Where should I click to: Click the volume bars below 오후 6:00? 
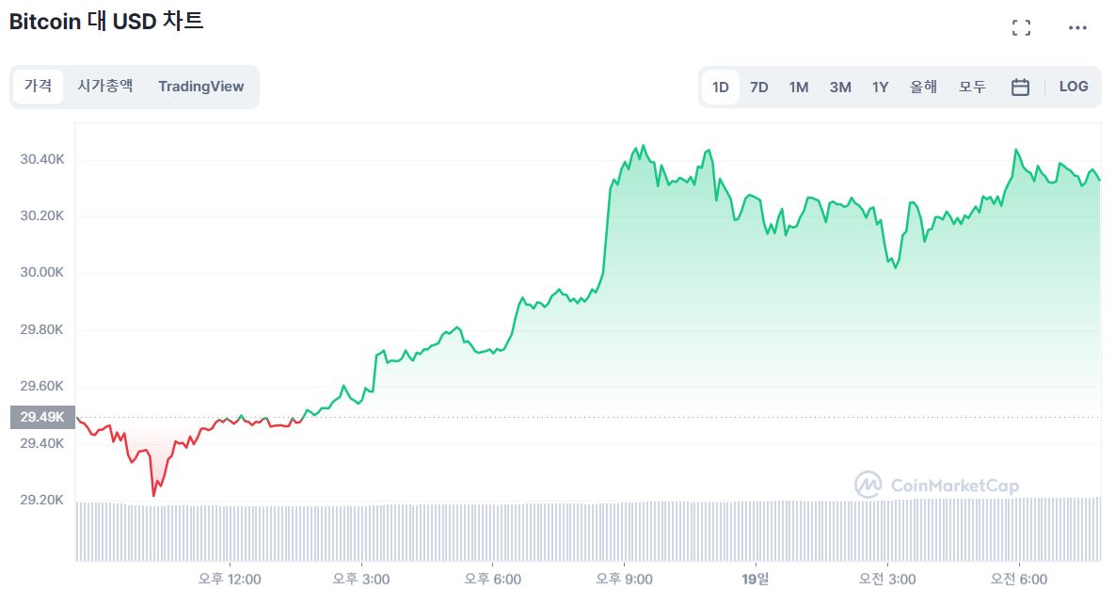pyautogui.click(x=492, y=532)
